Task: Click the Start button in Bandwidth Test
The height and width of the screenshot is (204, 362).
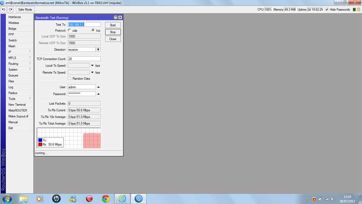Action: [113, 25]
